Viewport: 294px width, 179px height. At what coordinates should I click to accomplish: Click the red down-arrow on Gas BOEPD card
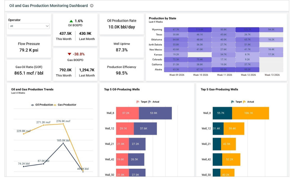tap(69, 54)
